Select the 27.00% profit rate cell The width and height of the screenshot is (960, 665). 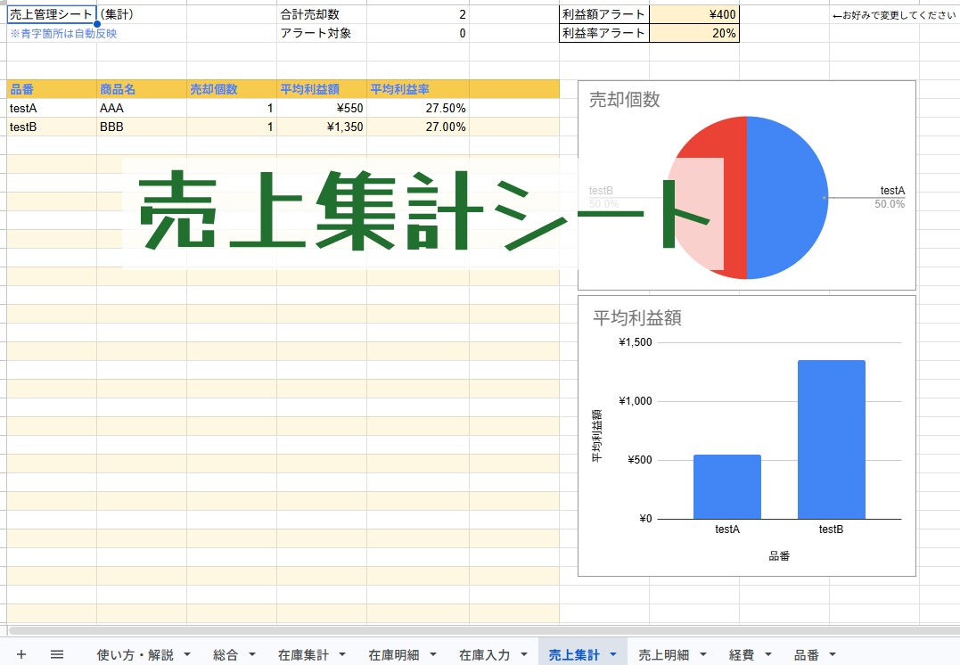(x=417, y=127)
